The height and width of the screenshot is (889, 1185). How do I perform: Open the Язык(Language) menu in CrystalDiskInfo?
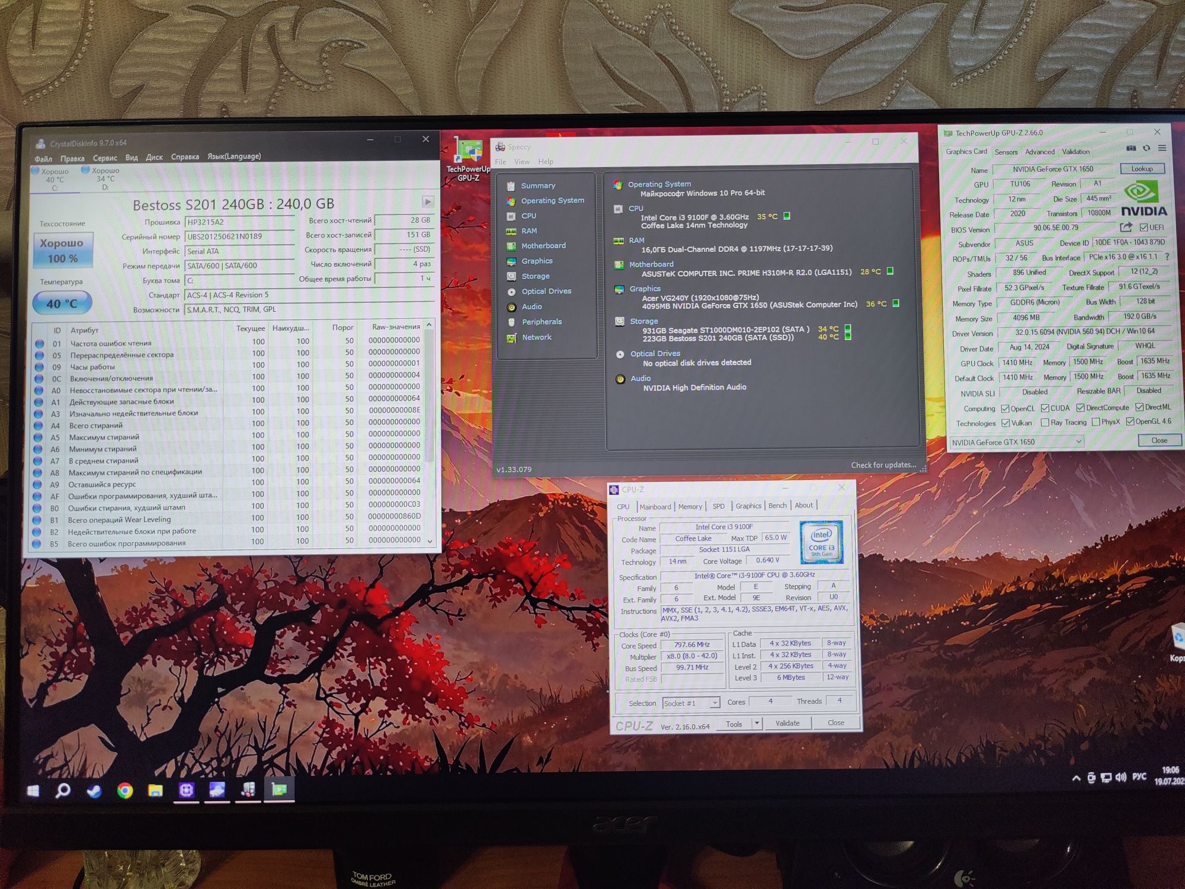click(234, 156)
